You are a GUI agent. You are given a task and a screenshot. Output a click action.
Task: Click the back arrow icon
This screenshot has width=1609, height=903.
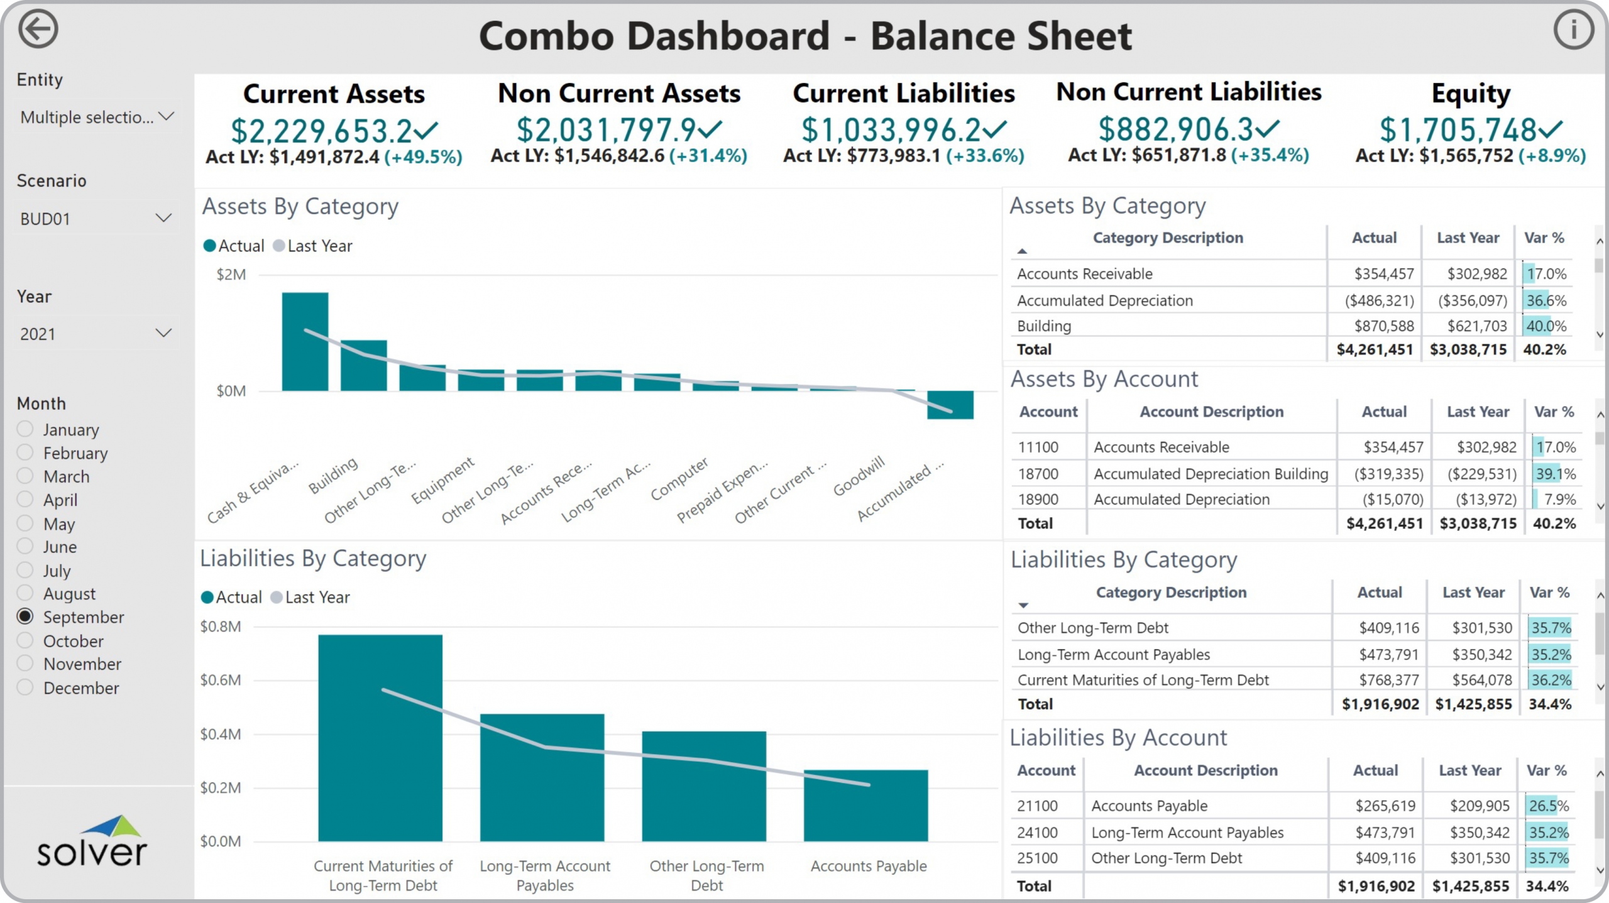[38, 30]
